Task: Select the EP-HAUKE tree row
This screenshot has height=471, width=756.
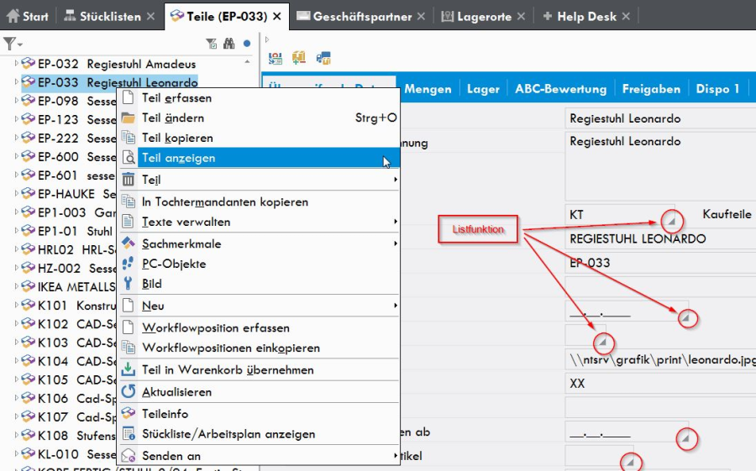Action: pyautogui.click(x=69, y=194)
